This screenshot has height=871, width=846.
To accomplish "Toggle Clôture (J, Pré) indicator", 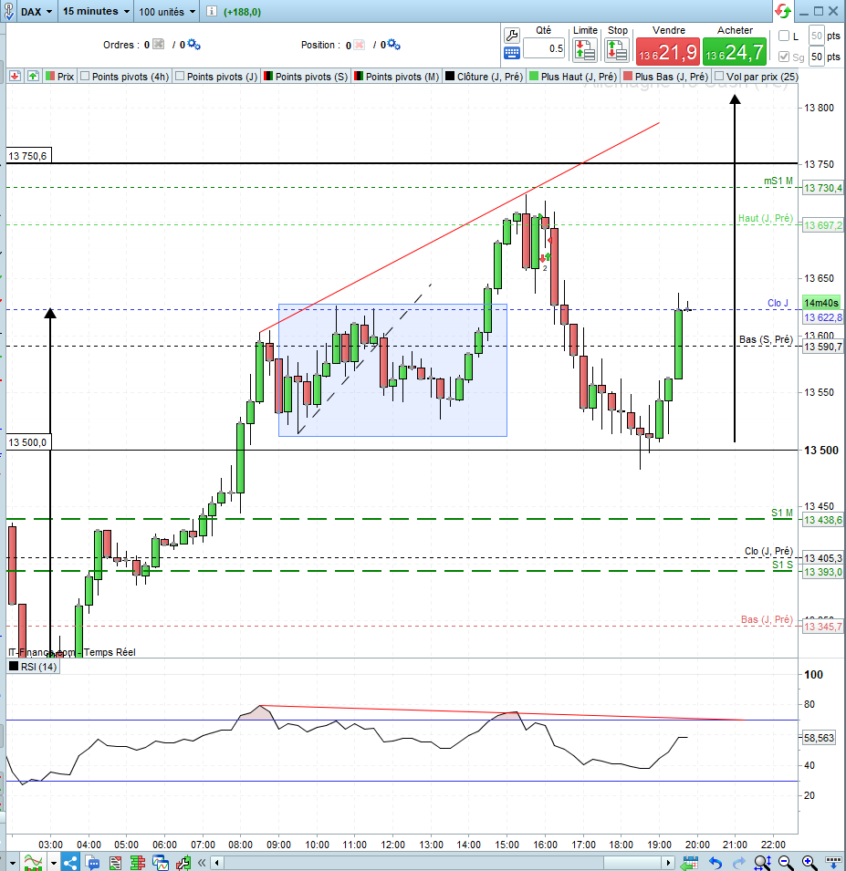I will pyautogui.click(x=484, y=76).
